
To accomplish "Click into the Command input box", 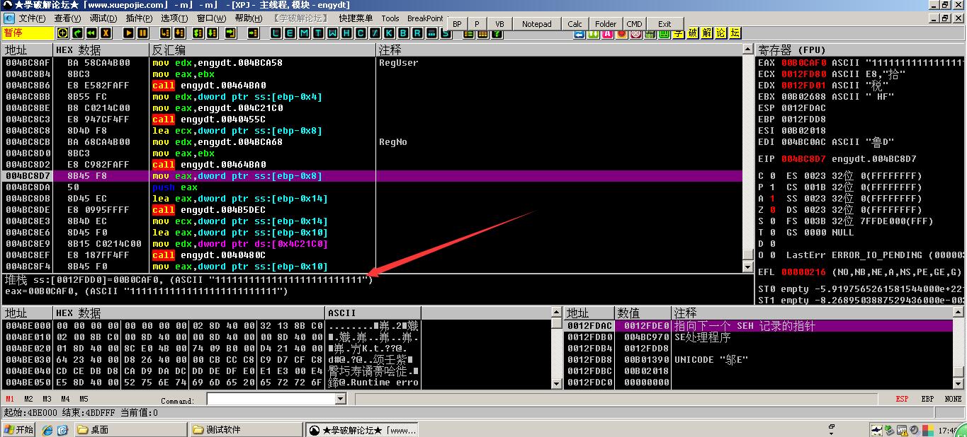I will click(x=271, y=399).
